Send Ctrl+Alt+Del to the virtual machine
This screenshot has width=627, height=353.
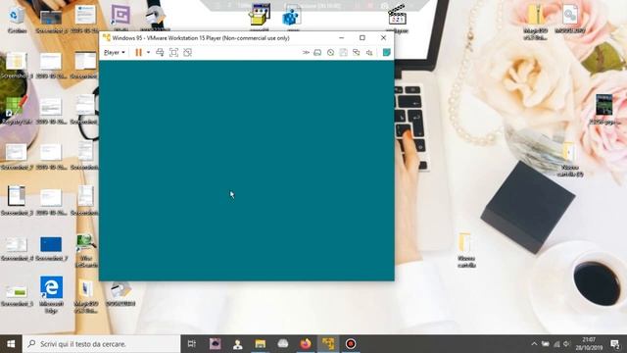pyautogui.click(x=160, y=52)
